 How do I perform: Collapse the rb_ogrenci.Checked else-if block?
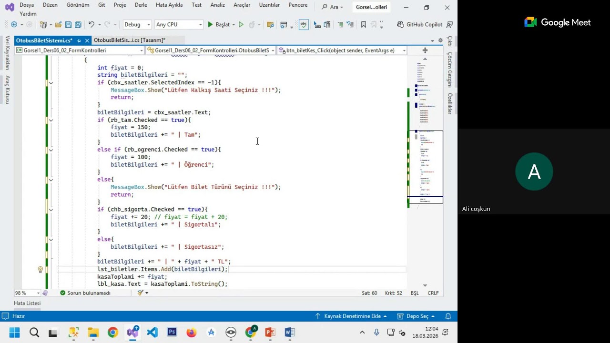[51, 150]
